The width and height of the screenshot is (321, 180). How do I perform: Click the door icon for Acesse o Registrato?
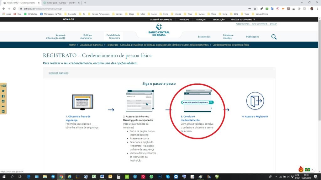[x=255, y=101]
